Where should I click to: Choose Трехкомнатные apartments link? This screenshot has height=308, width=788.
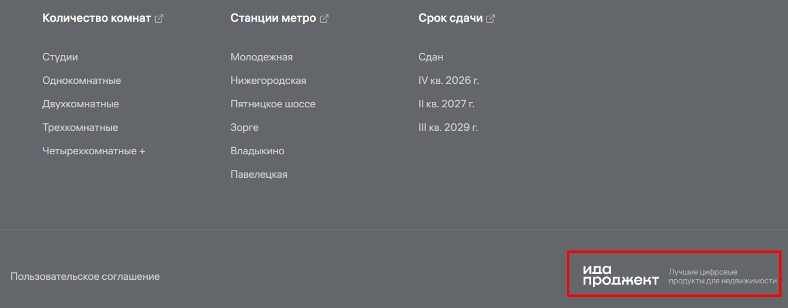coord(80,128)
